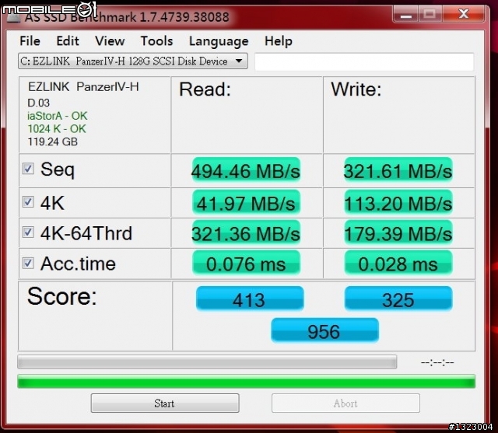Toggle the Acc.time test checkbox

(28, 263)
